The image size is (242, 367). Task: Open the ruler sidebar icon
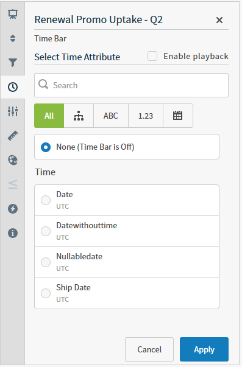point(13,136)
